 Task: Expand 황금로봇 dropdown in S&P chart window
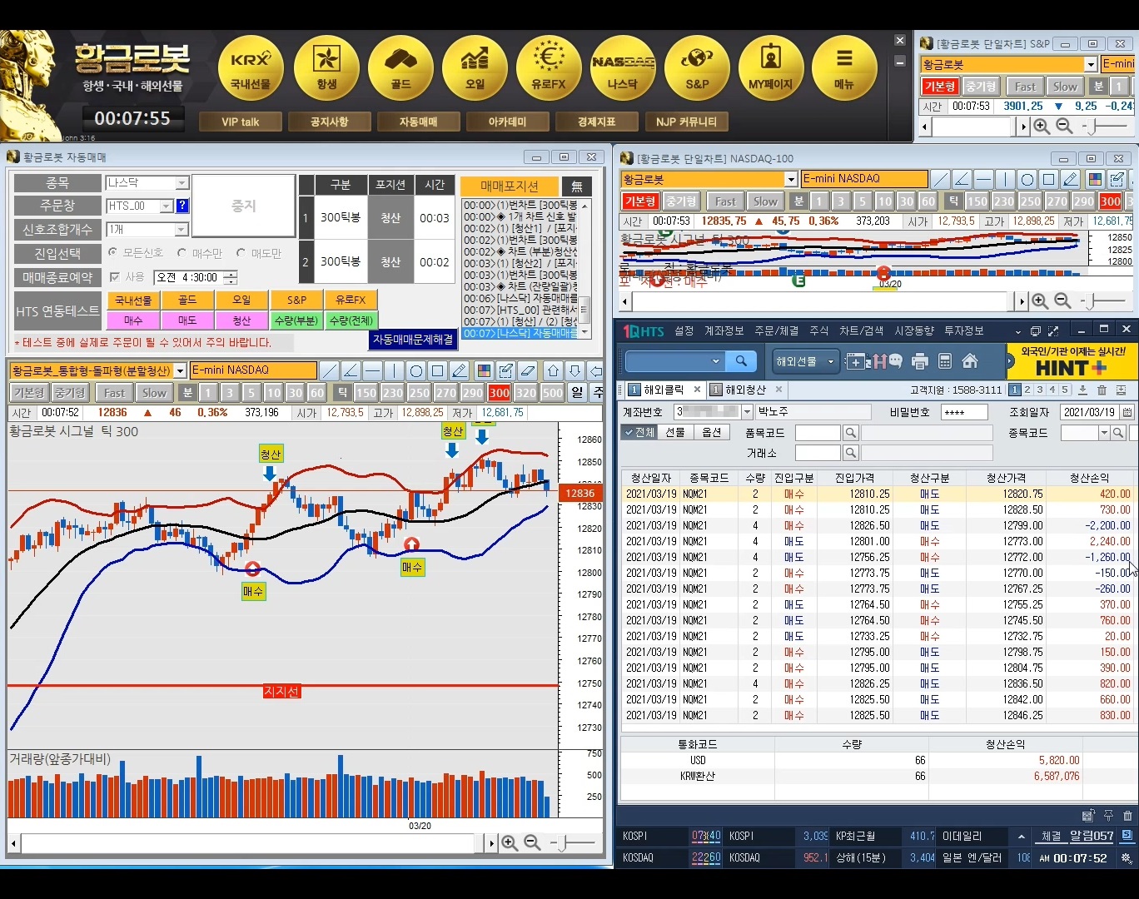[1091, 64]
